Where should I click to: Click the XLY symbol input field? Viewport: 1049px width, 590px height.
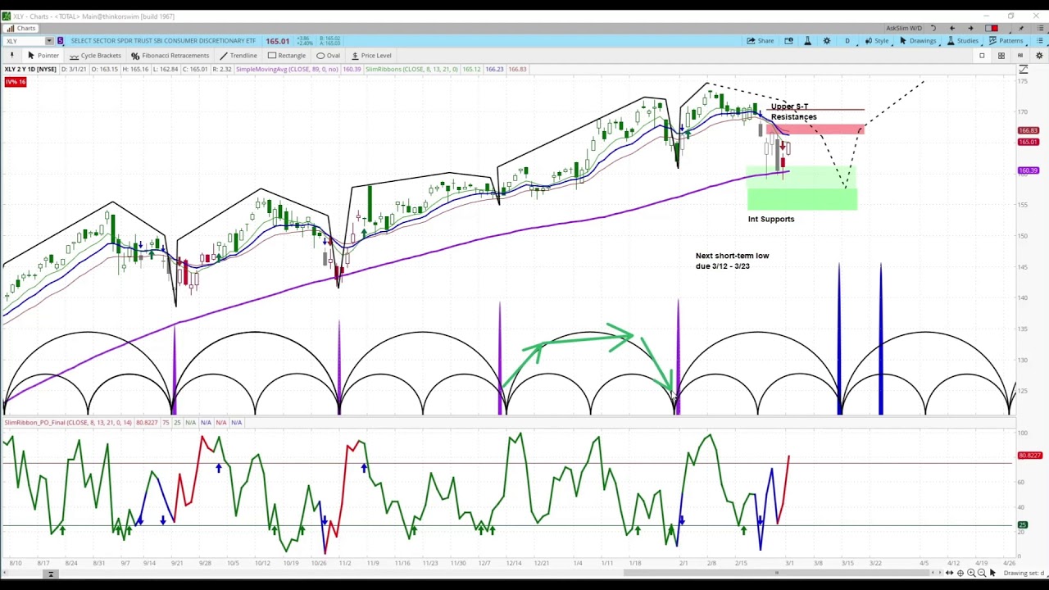(x=25, y=41)
